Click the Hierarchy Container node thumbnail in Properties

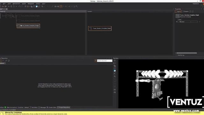click(178, 16)
